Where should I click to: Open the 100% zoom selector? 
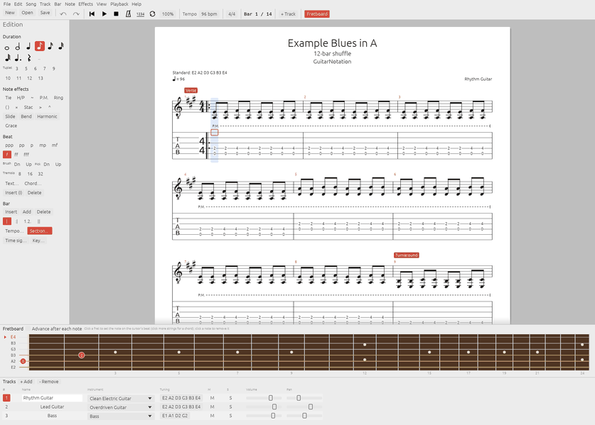[168, 14]
